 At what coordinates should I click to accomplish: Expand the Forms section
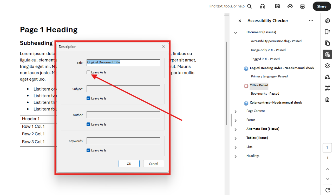tap(236, 121)
